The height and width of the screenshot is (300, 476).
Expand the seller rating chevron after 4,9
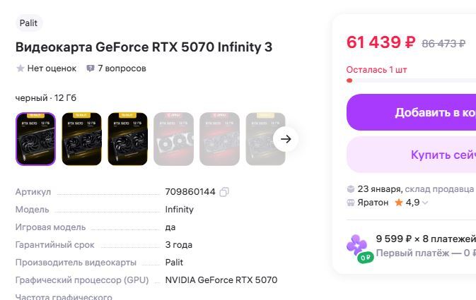click(425, 203)
